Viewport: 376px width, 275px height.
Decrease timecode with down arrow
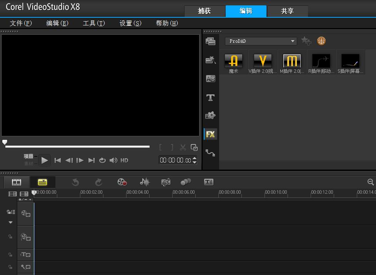point(195,163)
